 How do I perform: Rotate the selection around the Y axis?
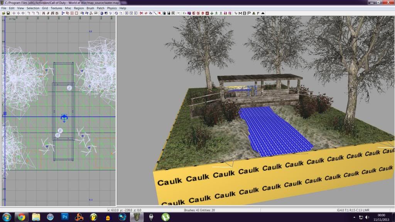click(33, 13)
